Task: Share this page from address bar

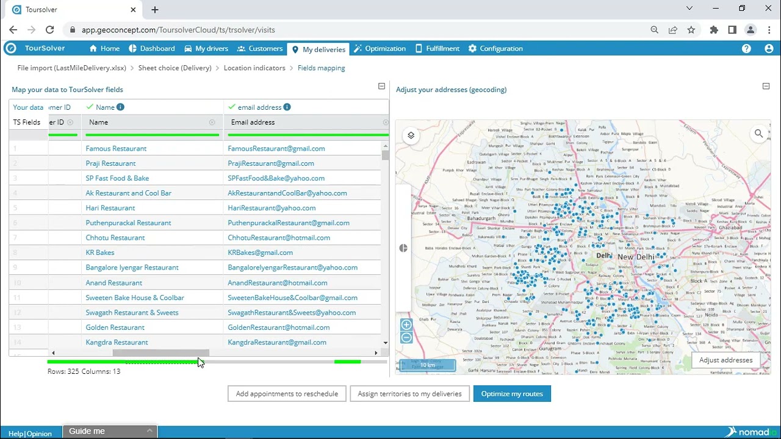Action: tap(673, 29)
